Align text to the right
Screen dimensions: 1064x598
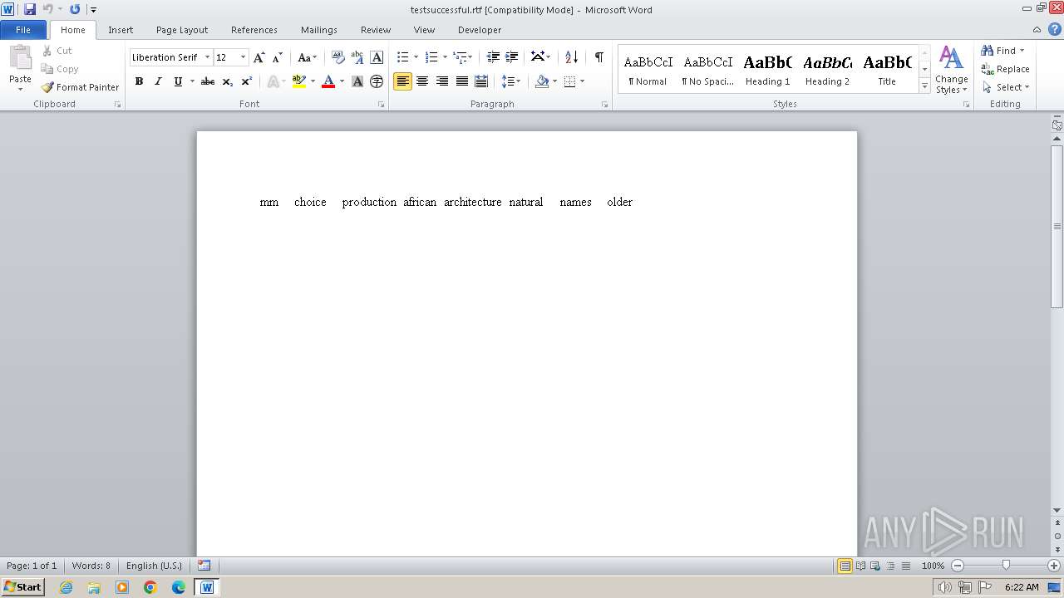(x=442, y=81)
